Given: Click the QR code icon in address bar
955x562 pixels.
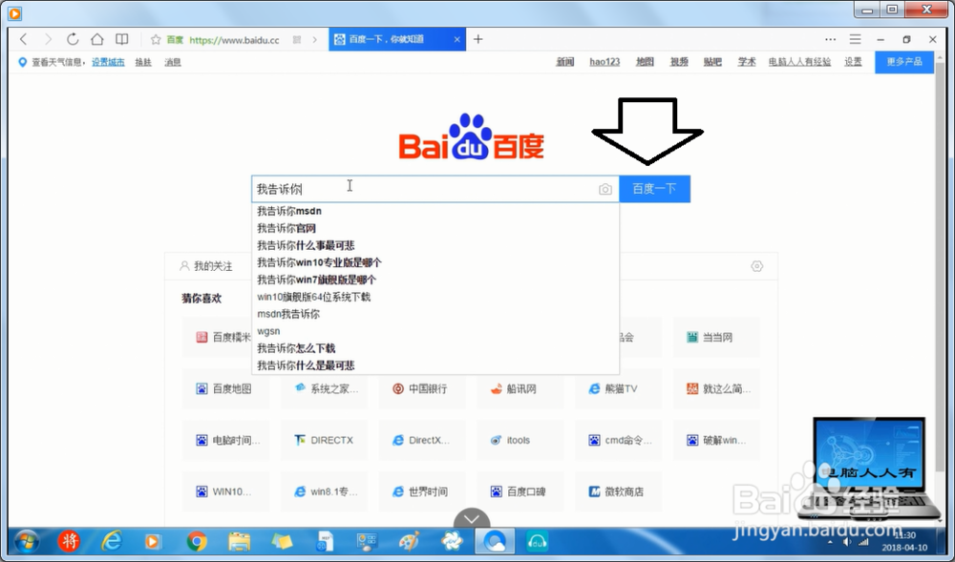Looking at the screenshot, I should pos(297,39).
